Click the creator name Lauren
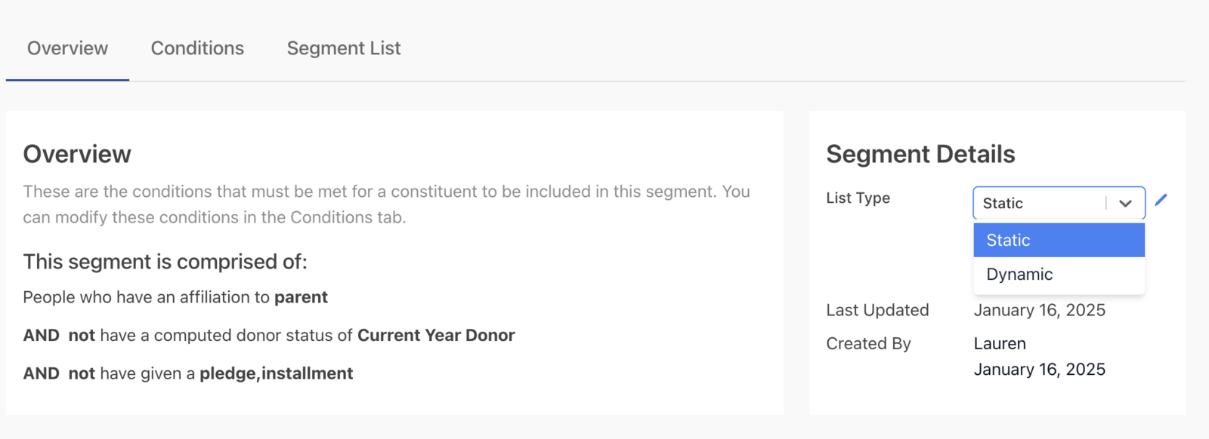 click(x=1000, y=343)
